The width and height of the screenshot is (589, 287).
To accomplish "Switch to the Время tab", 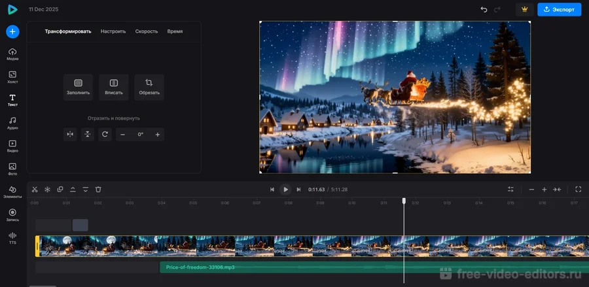I will [175, 31].
